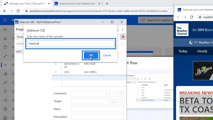Close the Manage your flows tab
This screenshot has width=213, height=120.
[49, 4]
